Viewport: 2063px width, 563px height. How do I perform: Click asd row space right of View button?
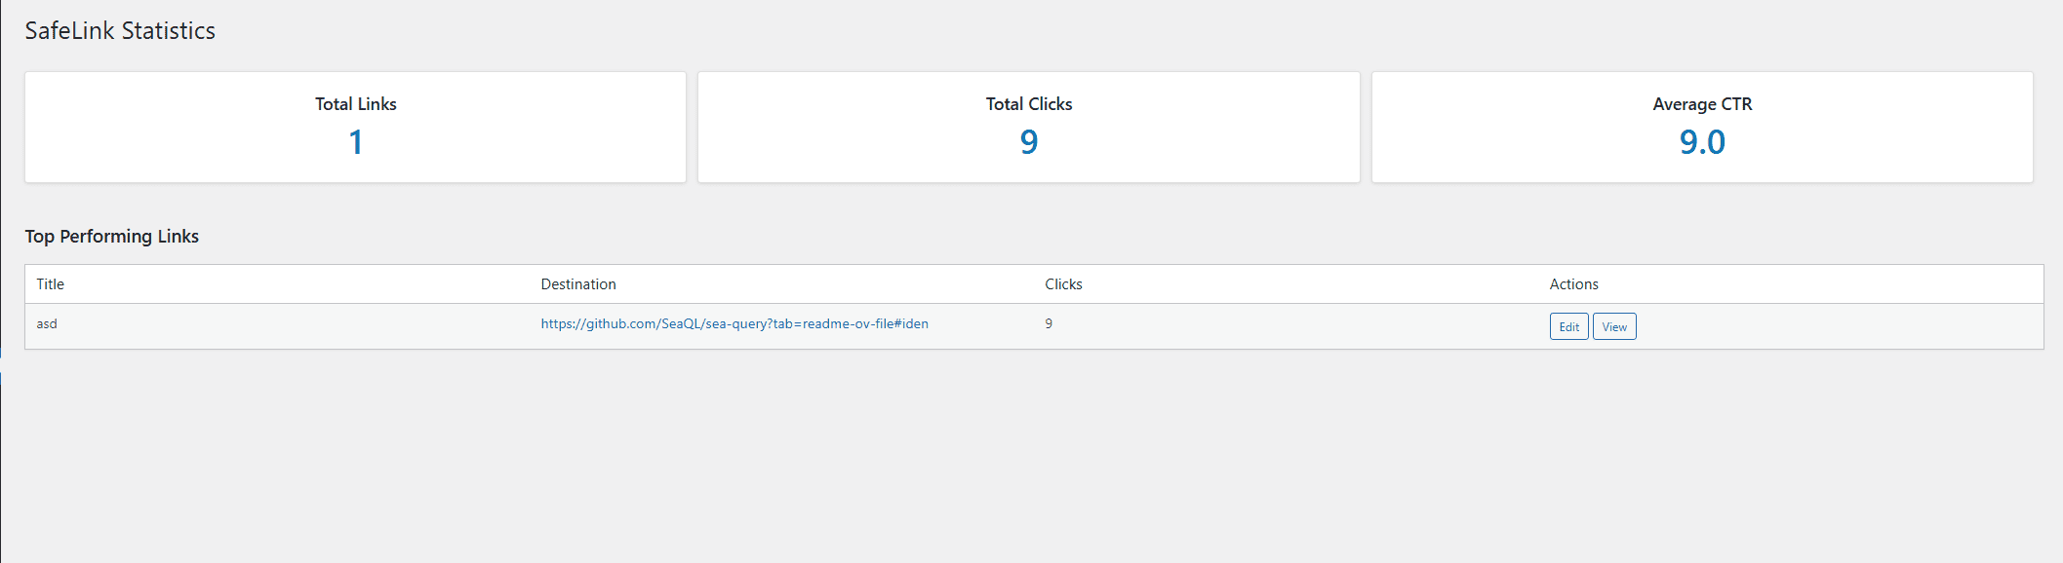tap(1839, 326)
